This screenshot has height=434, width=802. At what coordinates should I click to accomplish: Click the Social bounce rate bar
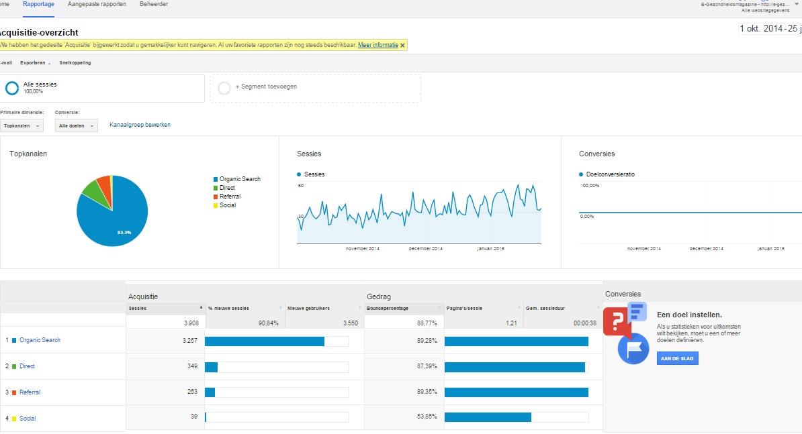pos(488,418)
